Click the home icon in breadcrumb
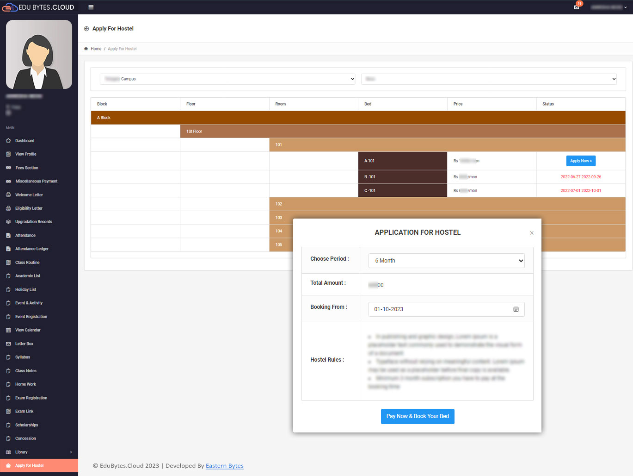The height and width of the screenshot is (476, 633). pyautogui.click(x=86, y=49)
